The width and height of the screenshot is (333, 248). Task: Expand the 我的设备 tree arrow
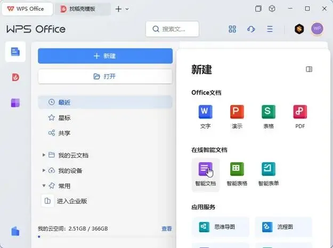(44, 170)
